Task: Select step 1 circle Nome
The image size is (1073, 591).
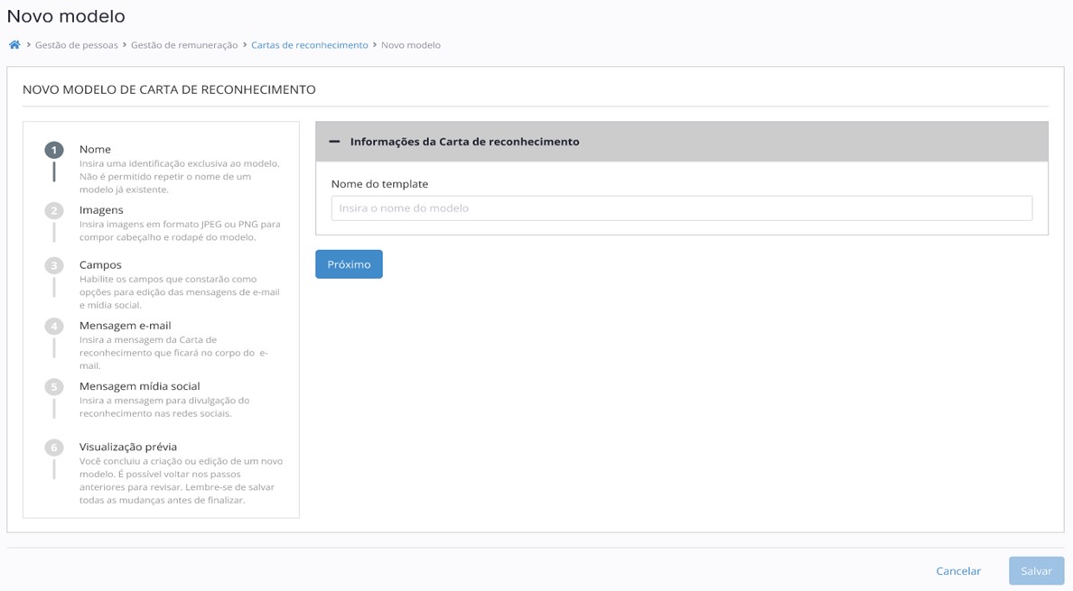Action: tap(54, 151)
